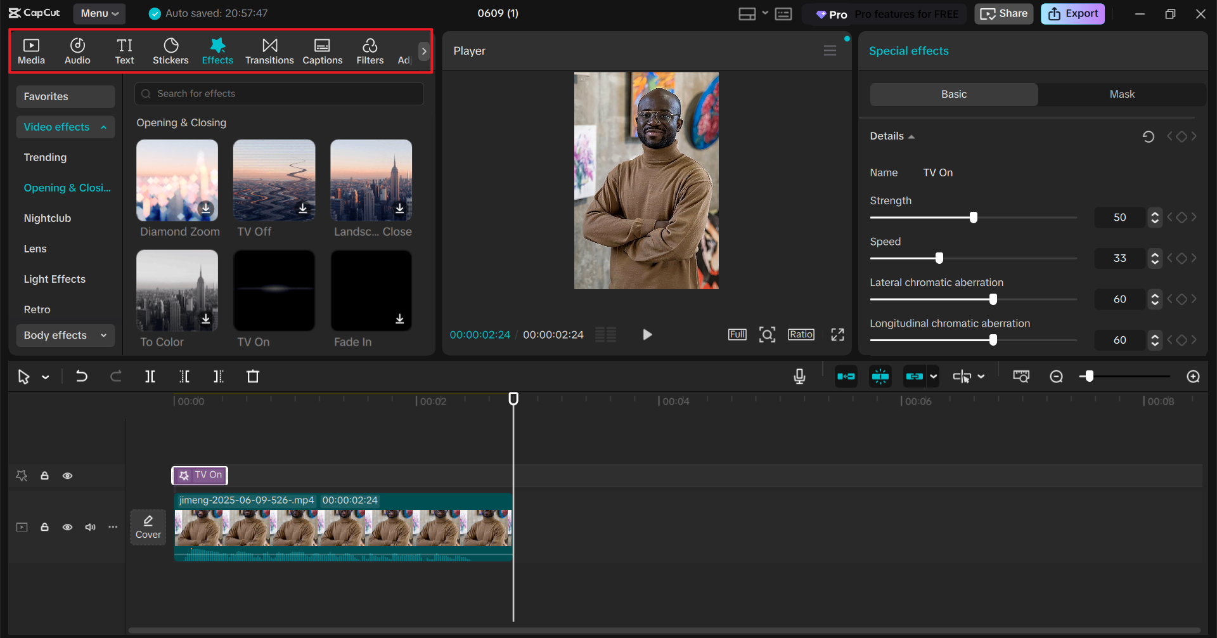Delete the selected clip with trash icon
The image size is (1217, 638).
pyautogui.click(x=252, y=376)
